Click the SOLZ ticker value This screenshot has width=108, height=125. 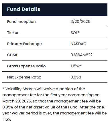coord(75,33)
